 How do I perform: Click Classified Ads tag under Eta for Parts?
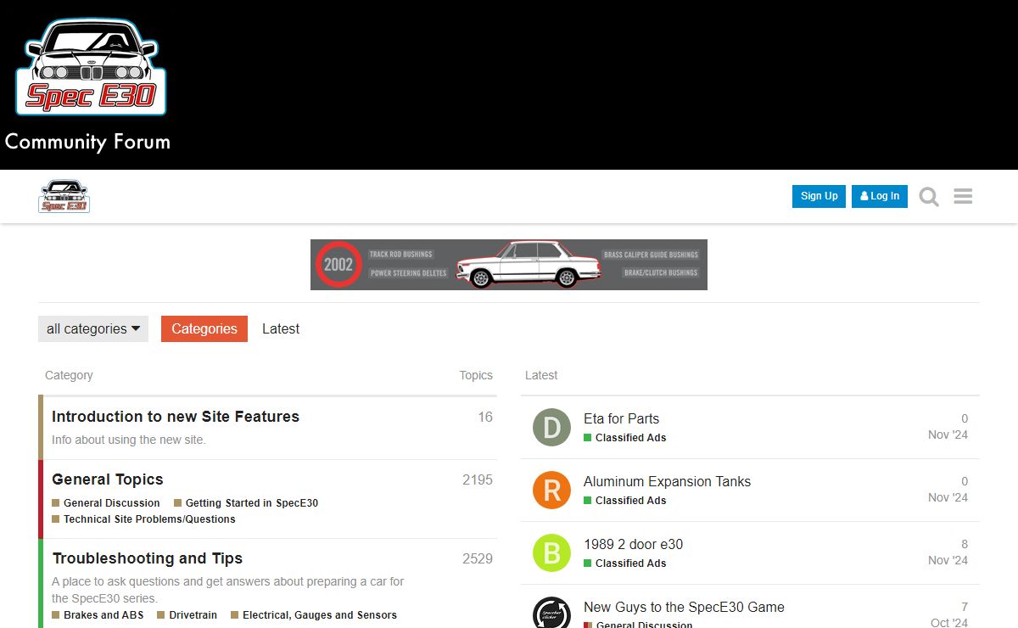coord(630,438)
